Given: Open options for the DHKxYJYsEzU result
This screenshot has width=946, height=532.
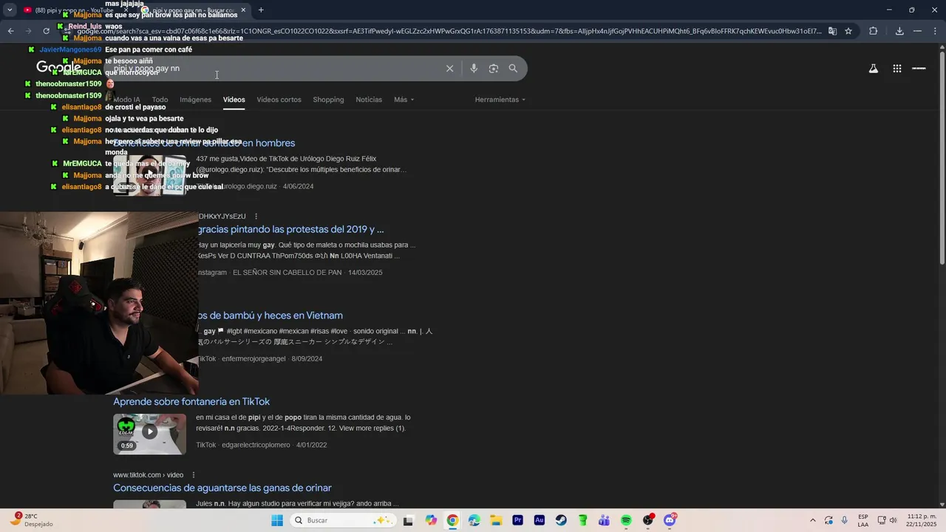Looking at the screenshot, I should (256, 216).
